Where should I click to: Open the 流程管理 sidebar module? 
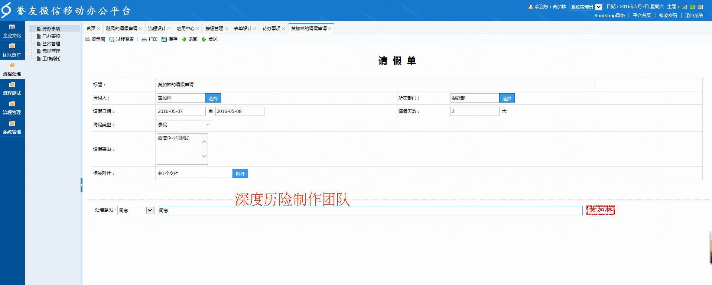(12, 108)
